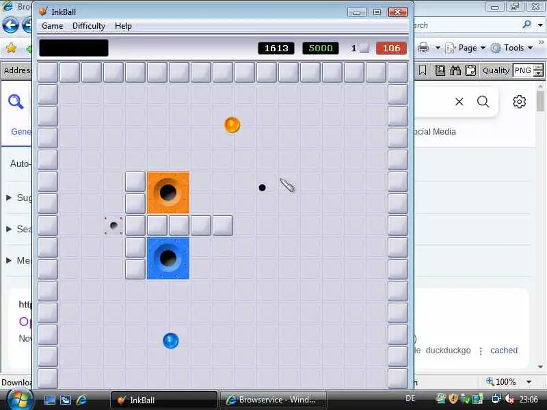Open the Quality PNG stepper
The height and width of the screenshot is (410, 547).
[x=539, y=70]
